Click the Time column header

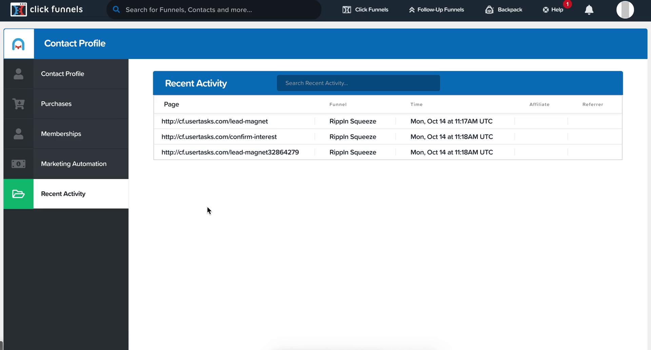click(416, 104)
